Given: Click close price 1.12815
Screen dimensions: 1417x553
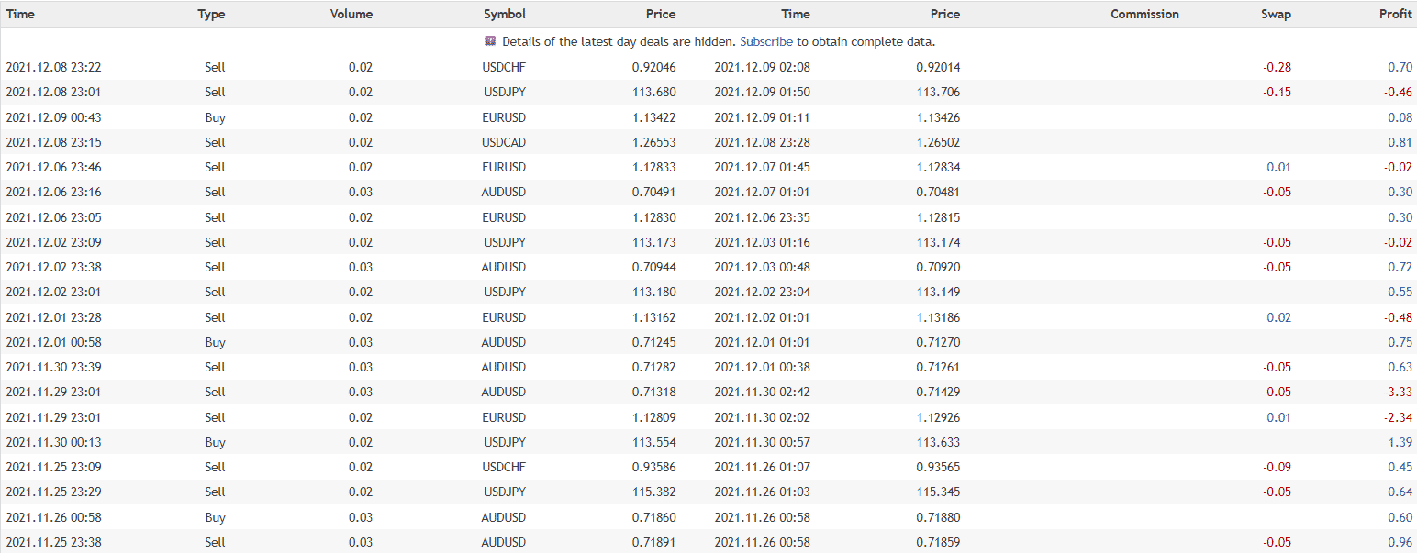Looking at the screenshot, I should (938, 217).
